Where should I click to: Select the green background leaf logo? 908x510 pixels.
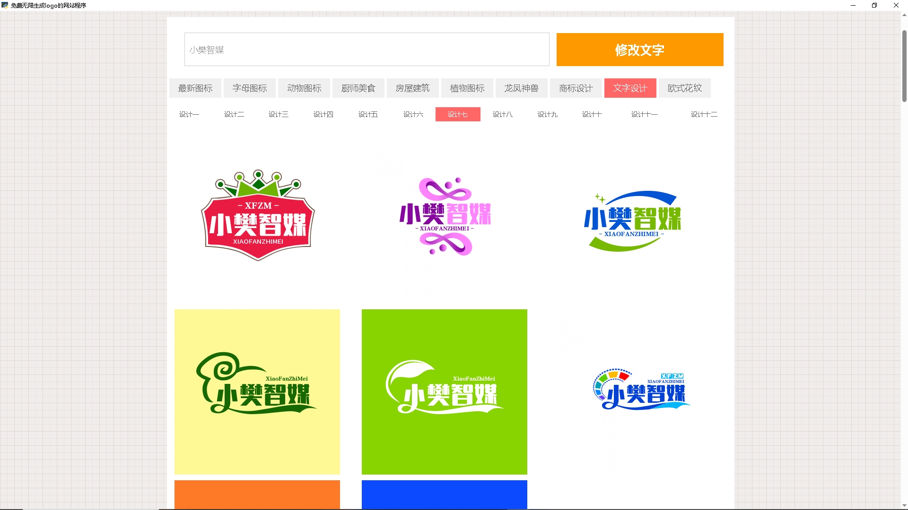point(445,391)
